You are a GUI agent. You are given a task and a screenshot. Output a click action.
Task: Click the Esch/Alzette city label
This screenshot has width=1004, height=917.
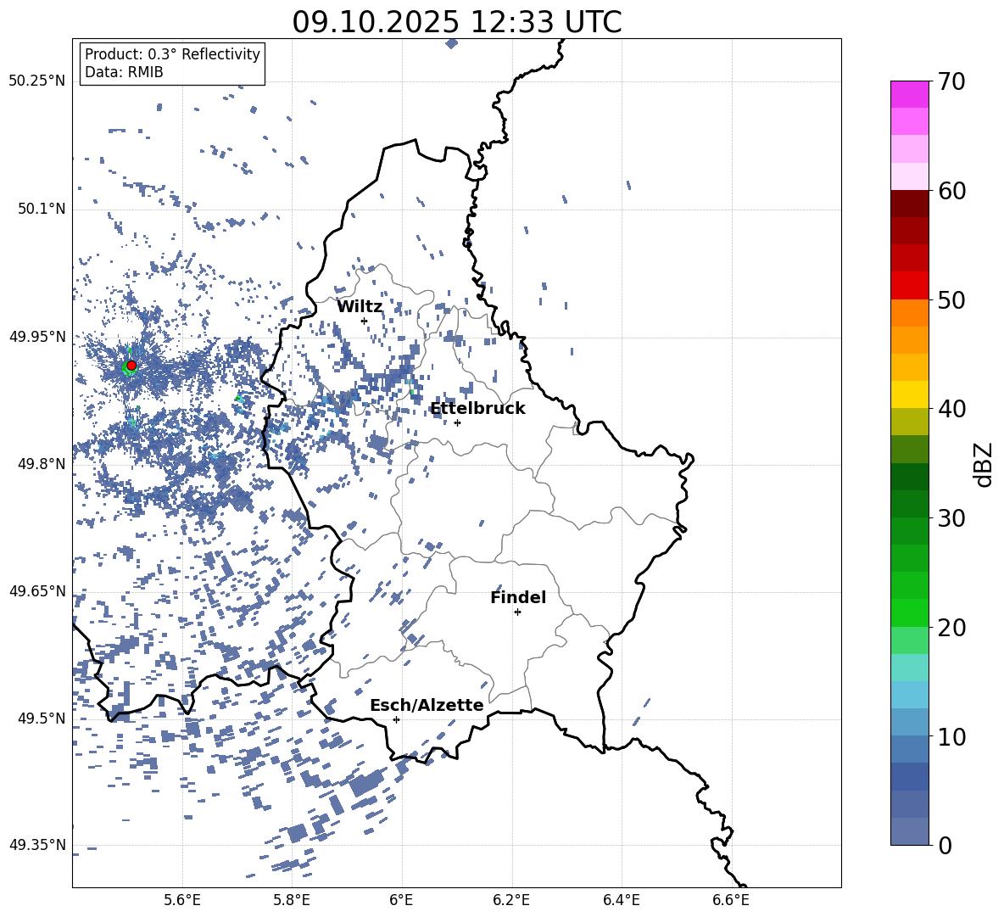click(427, 706)
